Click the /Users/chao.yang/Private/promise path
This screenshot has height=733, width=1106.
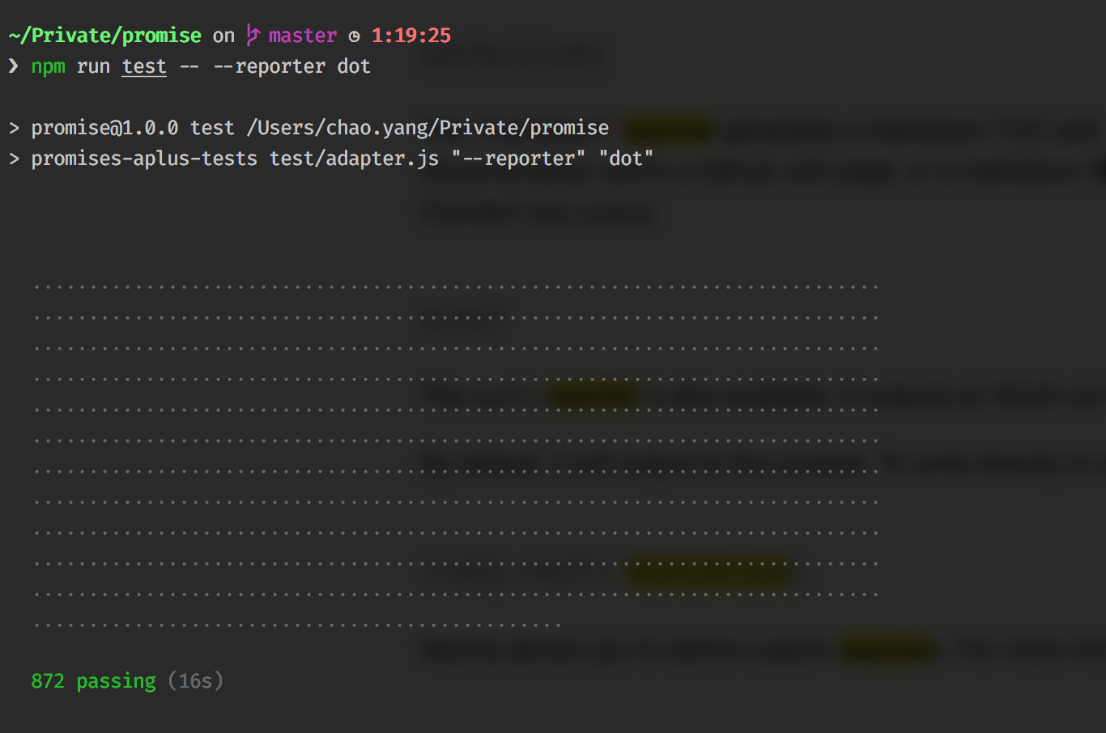[x=428, y=128]
